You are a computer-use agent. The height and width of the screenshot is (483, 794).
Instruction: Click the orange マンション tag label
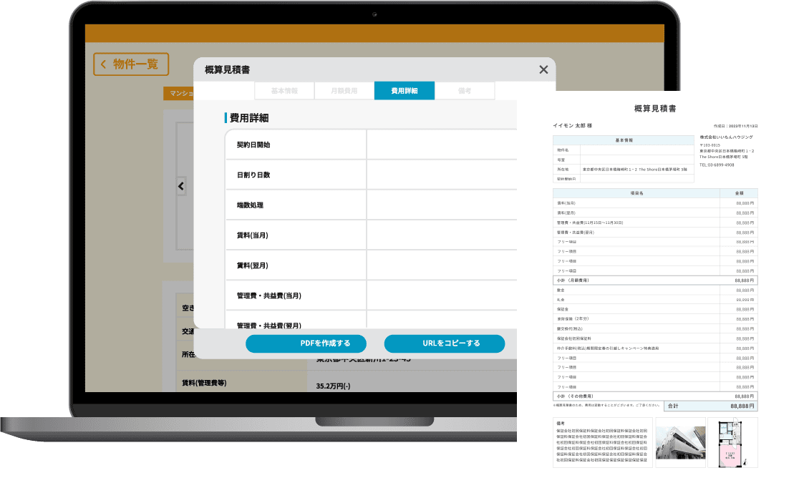(x=178, y=93)
